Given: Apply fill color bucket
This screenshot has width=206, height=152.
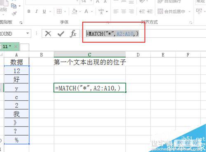Looking at the screenshot, I should pyautogui.click(x=75, y=12).
